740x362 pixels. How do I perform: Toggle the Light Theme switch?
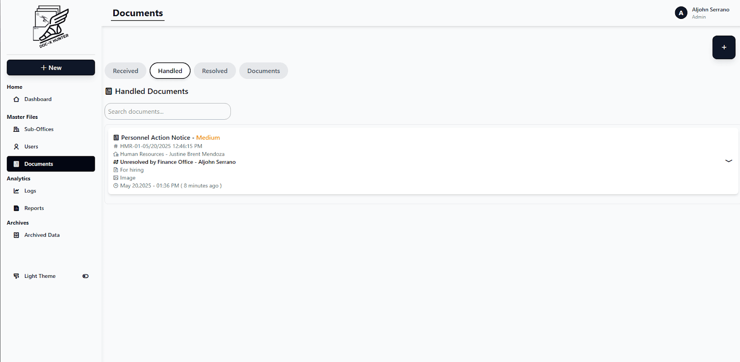point(86,276)
